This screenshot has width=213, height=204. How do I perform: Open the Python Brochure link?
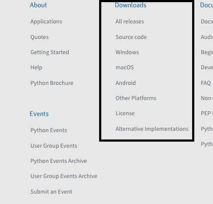(52, 83)
